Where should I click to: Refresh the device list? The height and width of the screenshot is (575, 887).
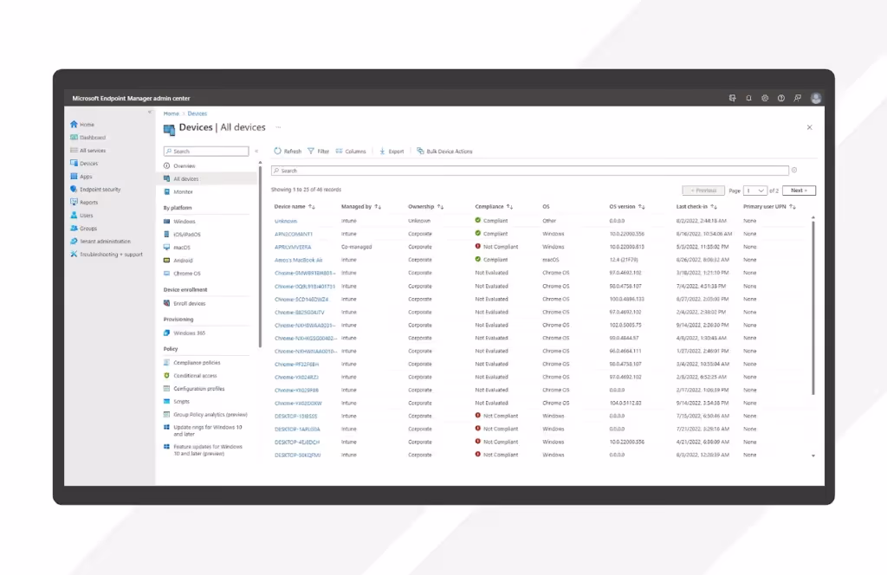[x=288, y=151]
